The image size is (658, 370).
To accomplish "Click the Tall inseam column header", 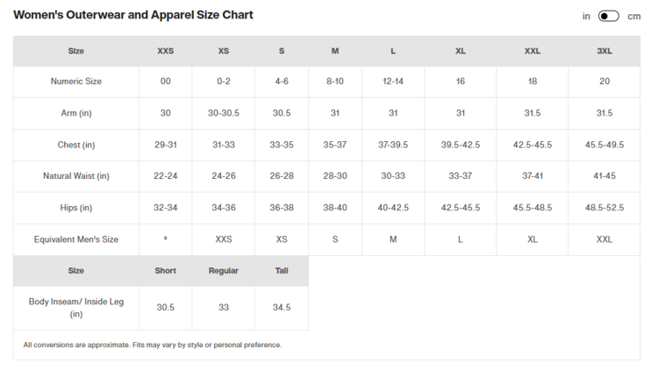I will 282,271.
